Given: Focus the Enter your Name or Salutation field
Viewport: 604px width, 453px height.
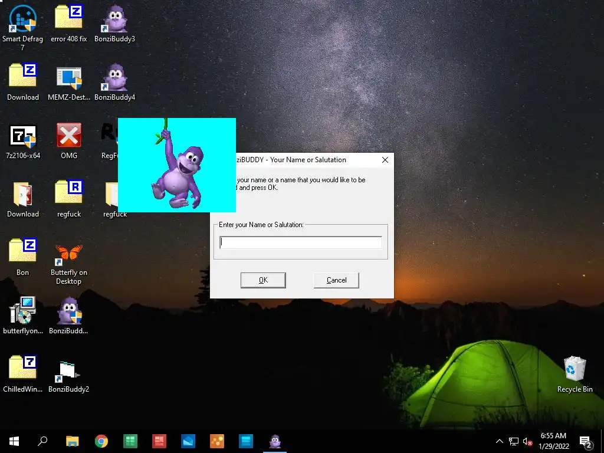Looking at the screenshot, I should 301,242.
